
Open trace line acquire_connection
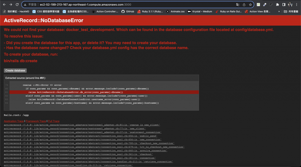86,151
